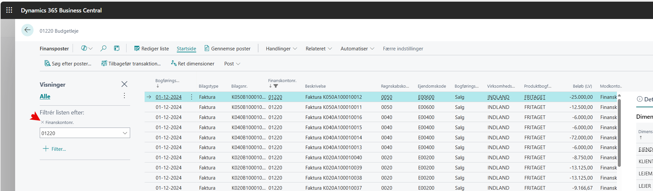The height and width of the screenshot is (191, 653).
Task: Open the E00600 link in selected row
Action: coord(426,97)
